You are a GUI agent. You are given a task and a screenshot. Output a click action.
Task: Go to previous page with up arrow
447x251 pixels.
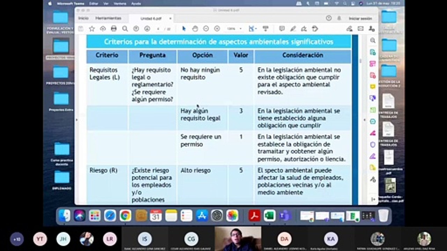pos(136,29)
